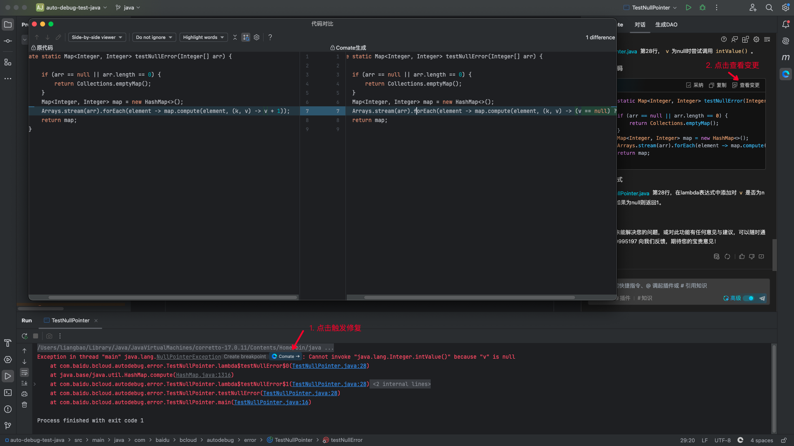Open IDE settings gear in title bar
Viewport: 794px width, 446px height.
pyautogui.click(x=785, y=7)
